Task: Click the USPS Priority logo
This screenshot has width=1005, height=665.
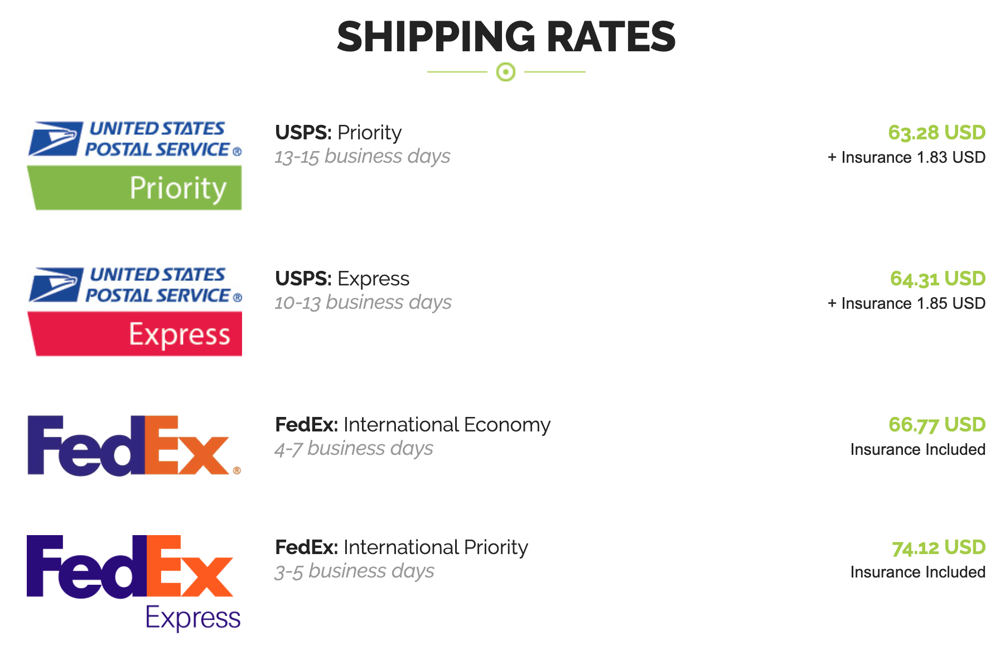Action: (134, 166)
